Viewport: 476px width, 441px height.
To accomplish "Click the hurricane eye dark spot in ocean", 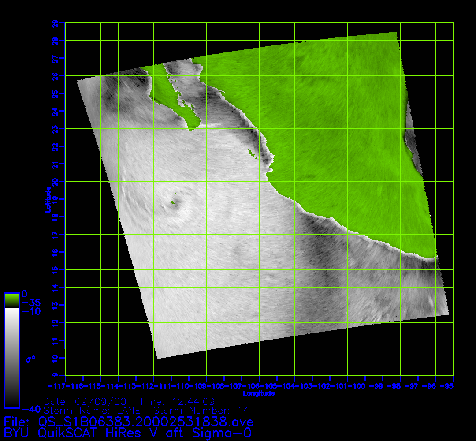I will click(172, 202).
